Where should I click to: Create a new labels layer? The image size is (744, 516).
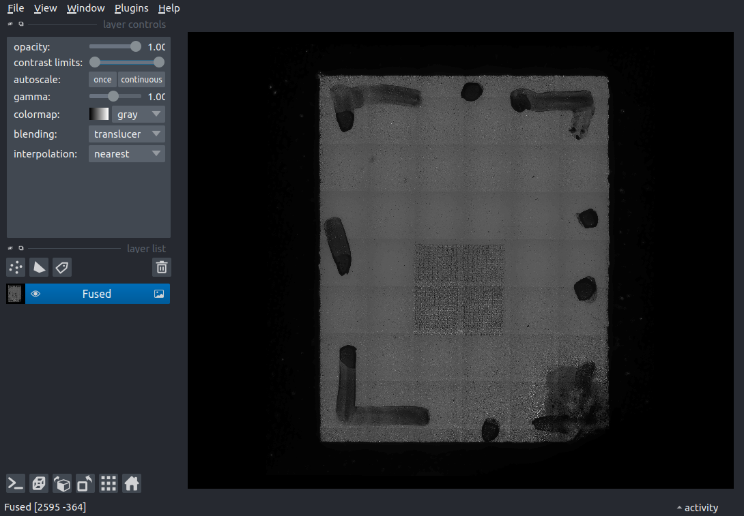pyautogui.click(x=62, y=267)
